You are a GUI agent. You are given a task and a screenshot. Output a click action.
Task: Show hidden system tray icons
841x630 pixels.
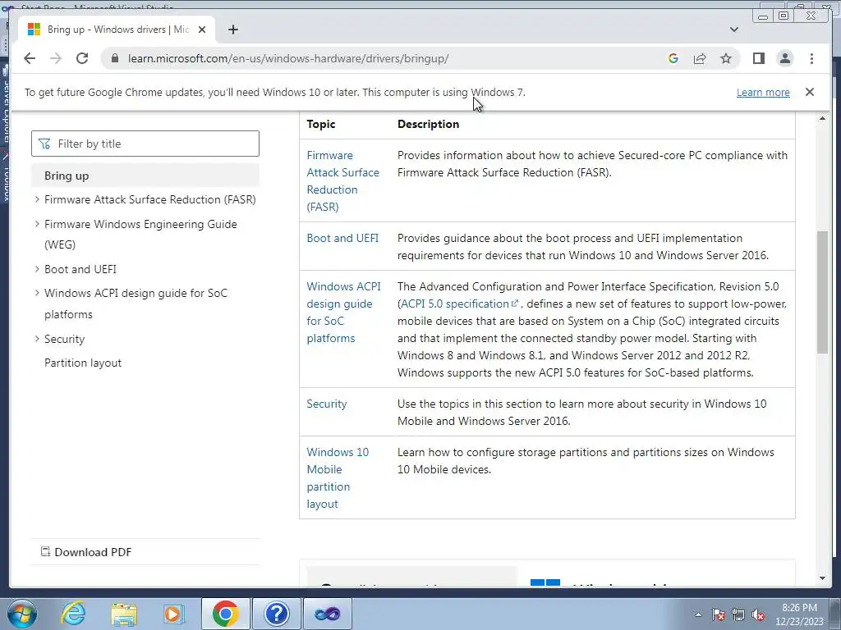698,614
